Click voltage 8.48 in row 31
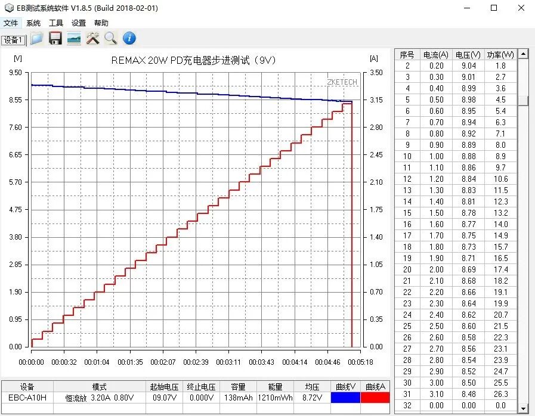Image resolution: width=535 pixels, height=416 pixels. pyautogui.click(x=468, y=394)
